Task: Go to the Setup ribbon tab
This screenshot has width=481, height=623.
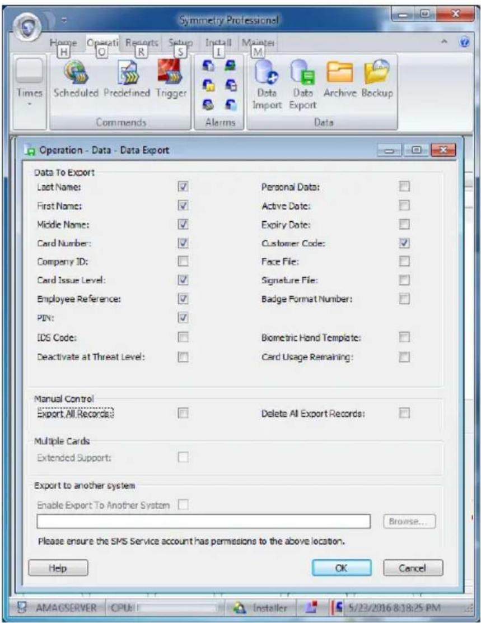Action: [180, 43]
